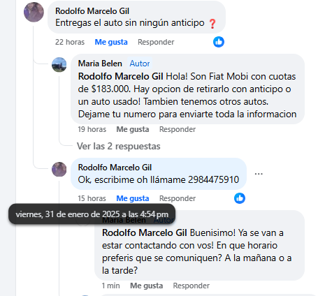Click Responder under the 22 horas comment
Screen dimensions: 318x296
(156, 42)
